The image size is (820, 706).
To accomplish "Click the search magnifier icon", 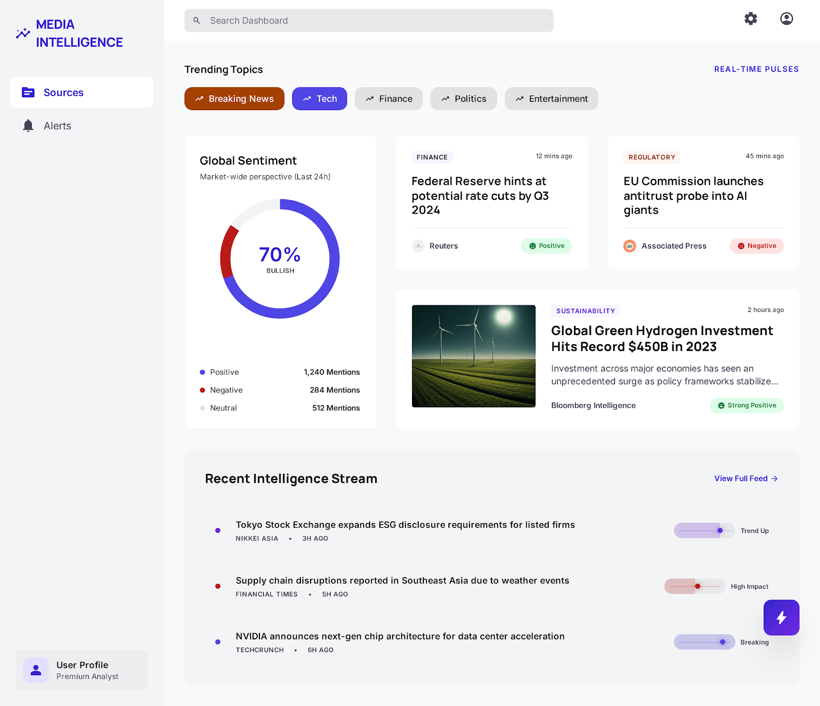I will pos(197,20).
